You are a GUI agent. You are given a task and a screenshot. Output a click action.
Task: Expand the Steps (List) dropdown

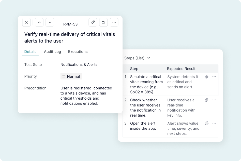(x=137, y=58)
